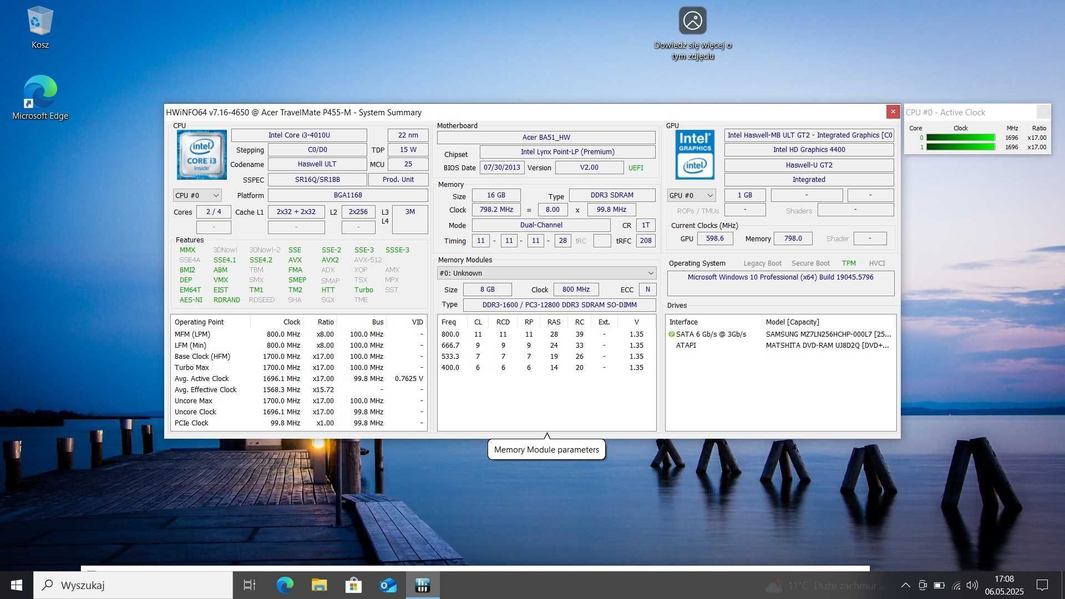Image resolution: width=1065 pixels, height=599 pixels.
Task: Click the 'Dowiedz się więcej o tym zdjęciu' icon
Action: [x=693, y=33]
